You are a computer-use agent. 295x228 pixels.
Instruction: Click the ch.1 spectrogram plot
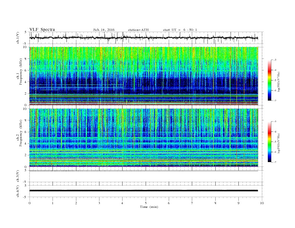click(x=143, y=76)
